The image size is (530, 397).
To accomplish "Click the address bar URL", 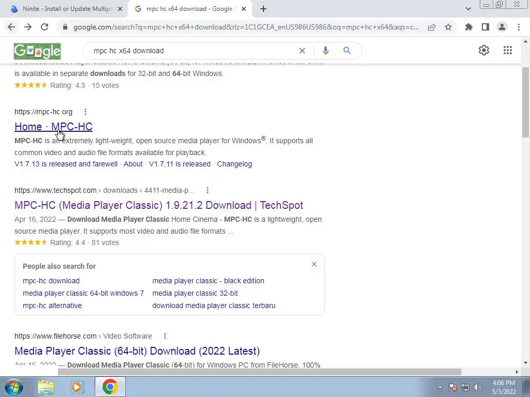I will click(x=246, y=27).
